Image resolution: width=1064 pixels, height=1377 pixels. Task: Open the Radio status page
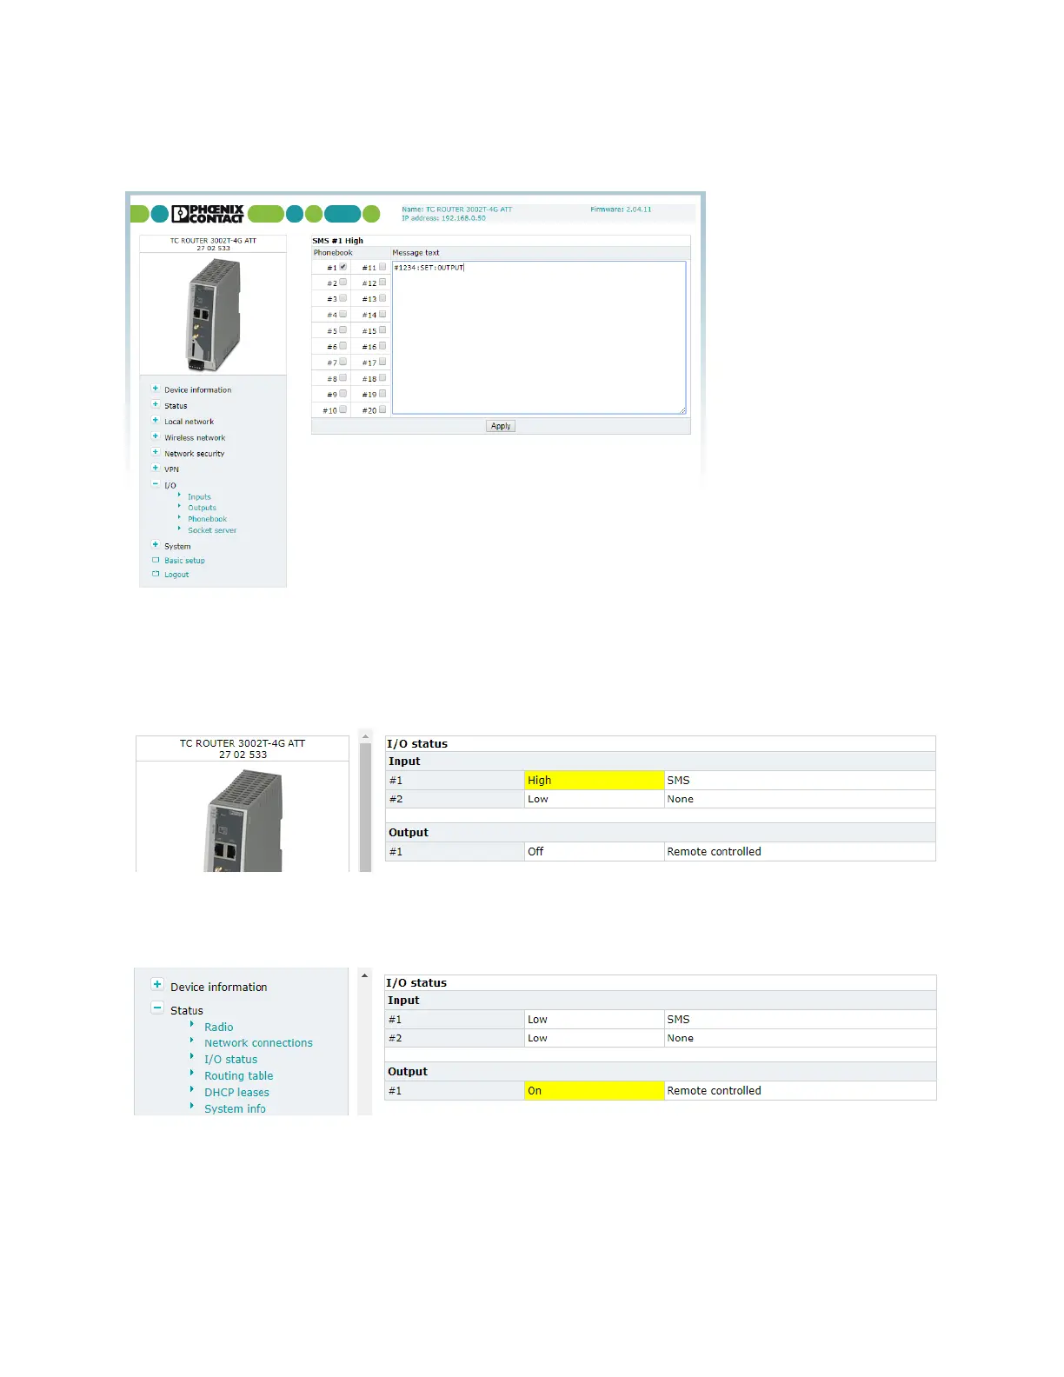(219, 1028)
